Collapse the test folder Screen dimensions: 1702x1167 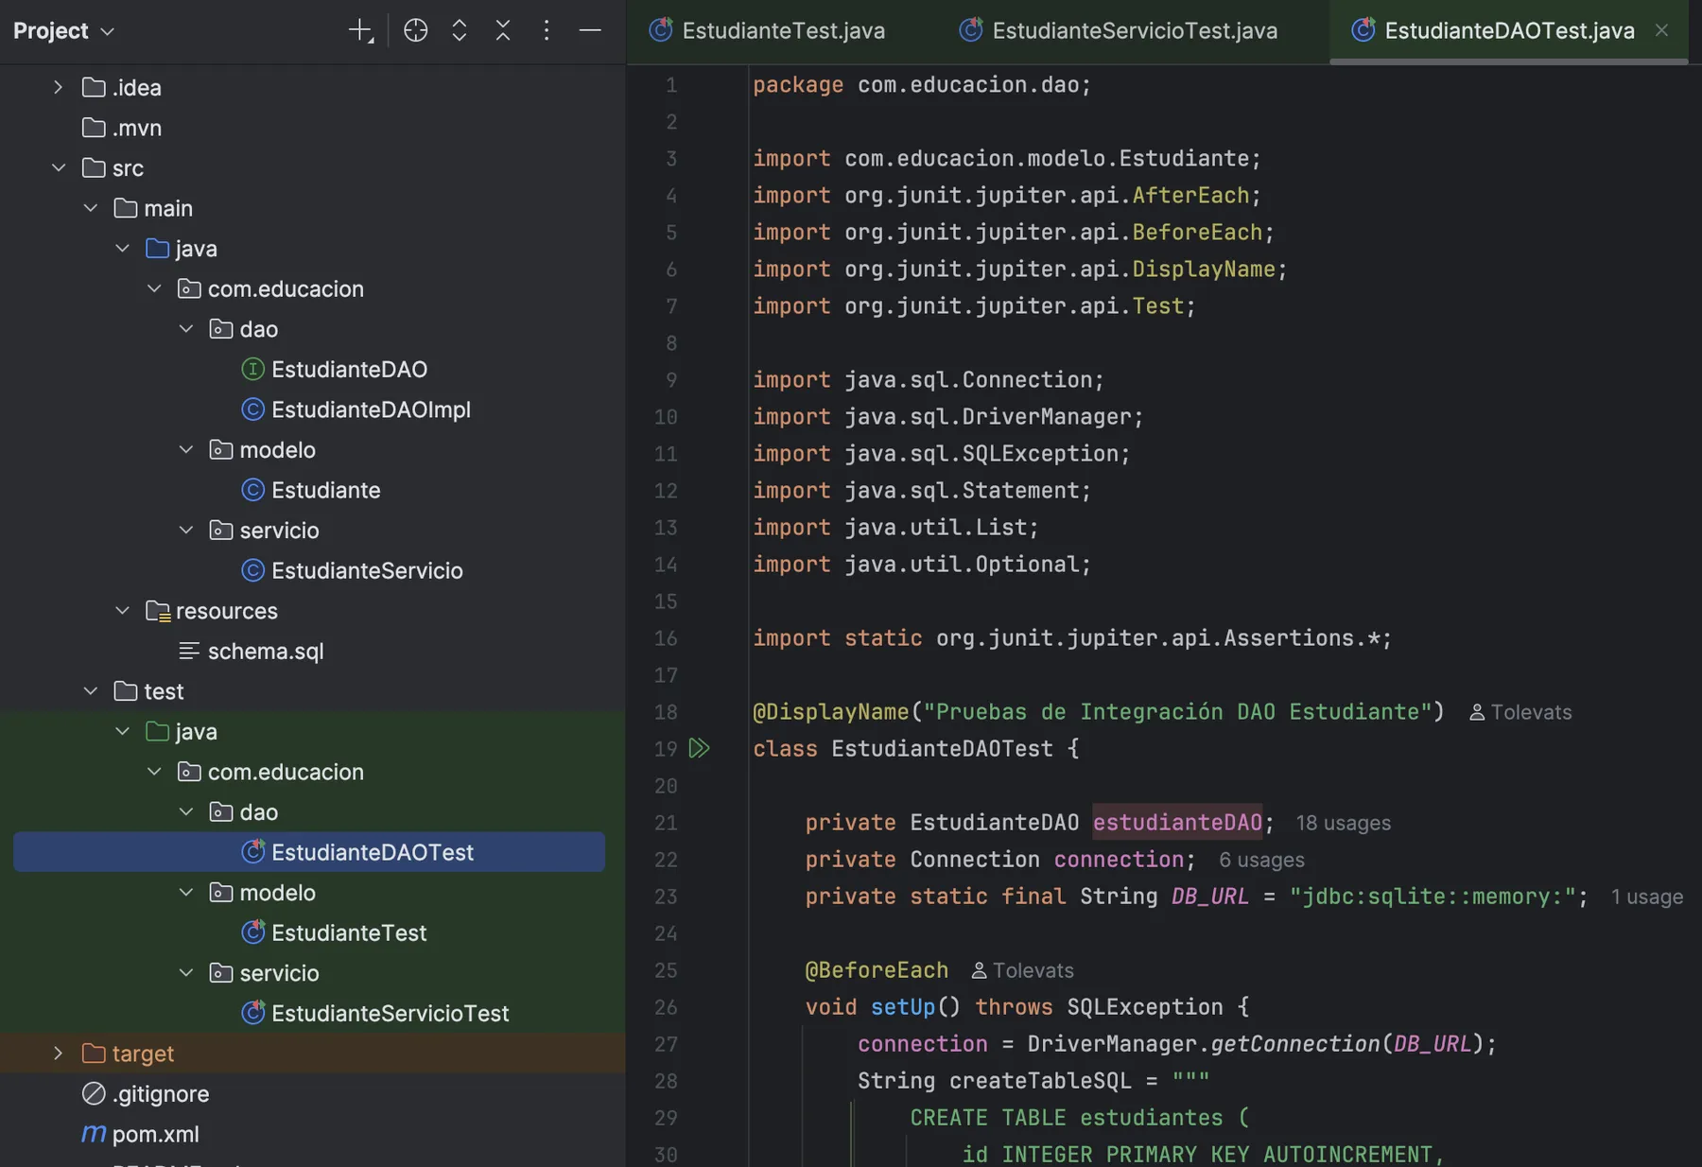[91, 691]
